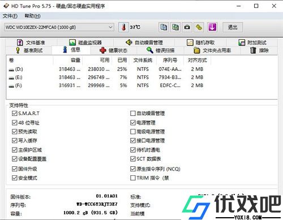Click the HD Tune Pro title bar icon
This screenshot has height=220, width=283.
(6, 6)
